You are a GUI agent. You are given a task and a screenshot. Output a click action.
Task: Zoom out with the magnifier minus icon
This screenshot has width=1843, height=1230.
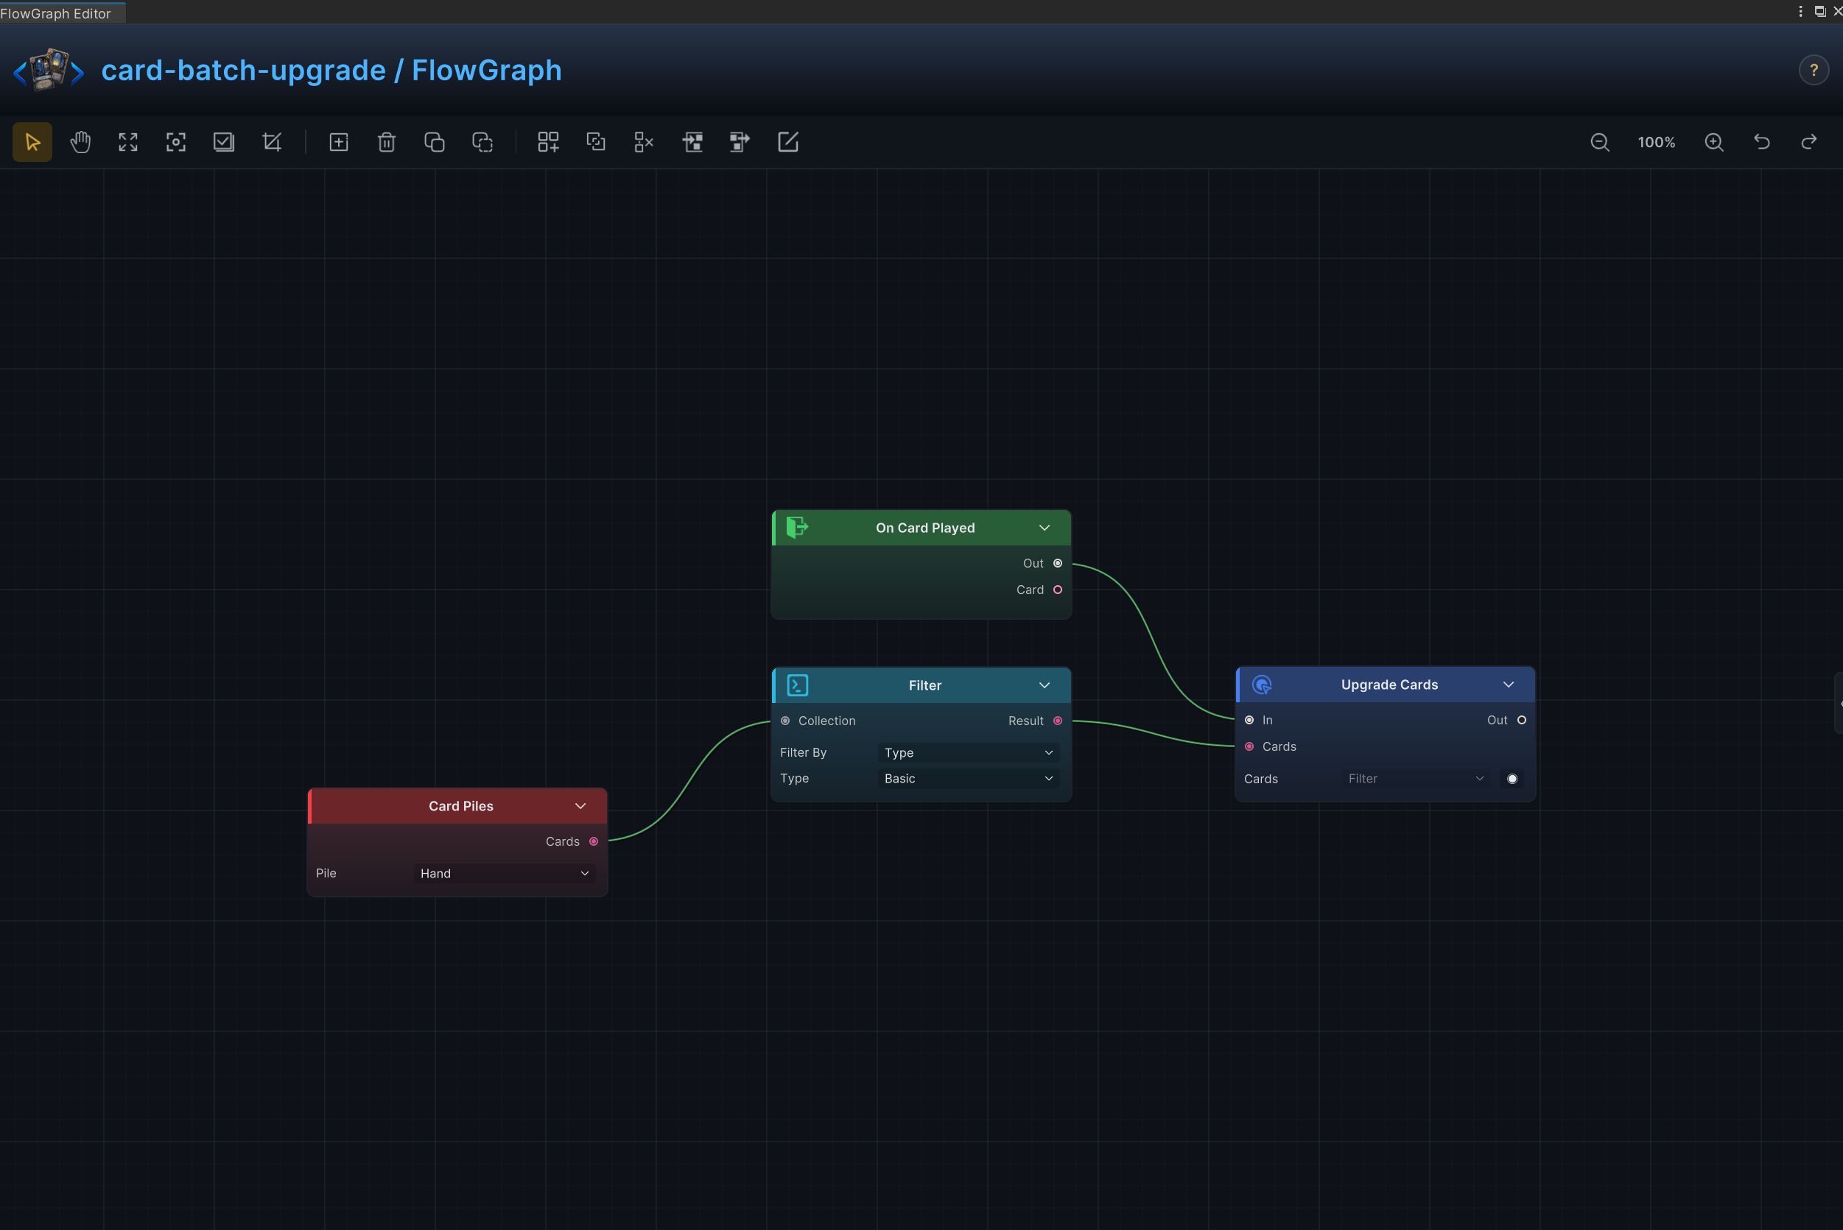(1600, 142)
